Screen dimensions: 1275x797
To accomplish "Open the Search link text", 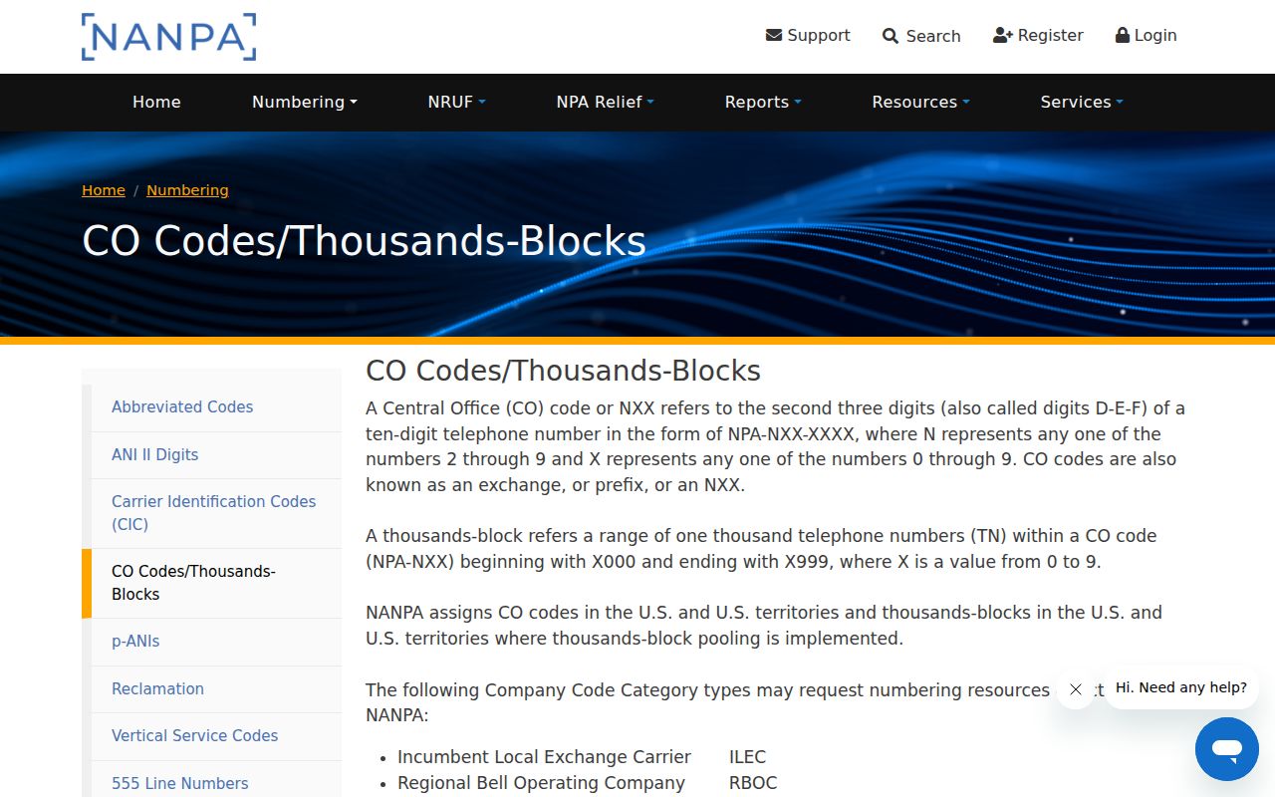I will pos(933,36).
